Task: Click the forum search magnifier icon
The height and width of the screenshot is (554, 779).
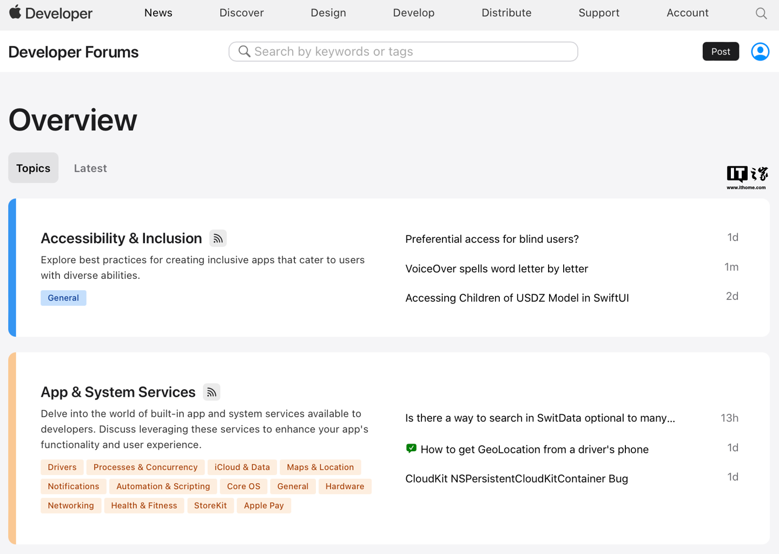Action: tap(245, 51)
